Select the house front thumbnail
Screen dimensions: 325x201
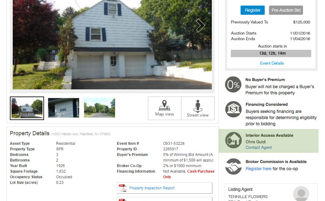[x=27, y=108]
